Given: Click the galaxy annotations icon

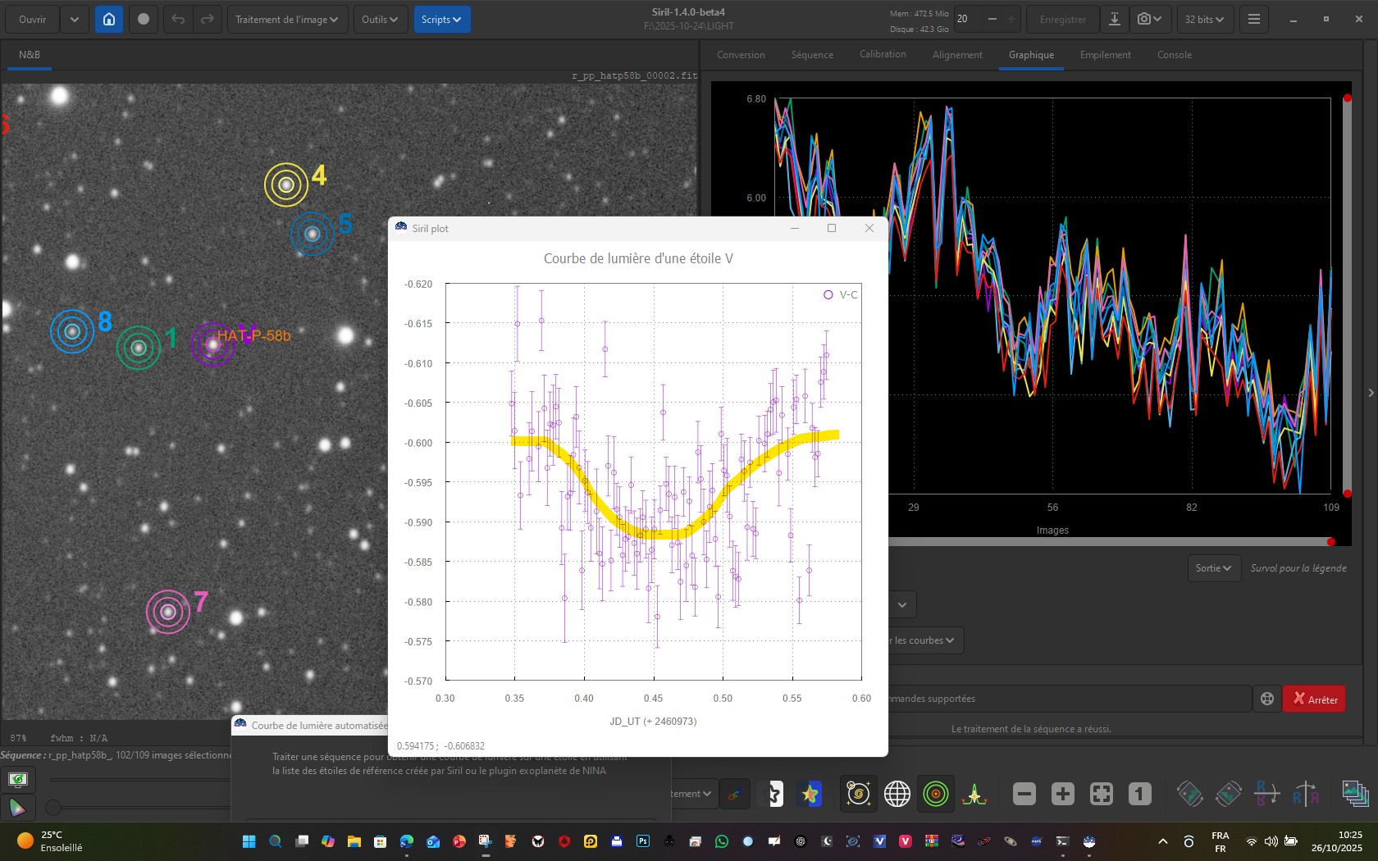Looking at the screenshot, I should coord(858,794).
